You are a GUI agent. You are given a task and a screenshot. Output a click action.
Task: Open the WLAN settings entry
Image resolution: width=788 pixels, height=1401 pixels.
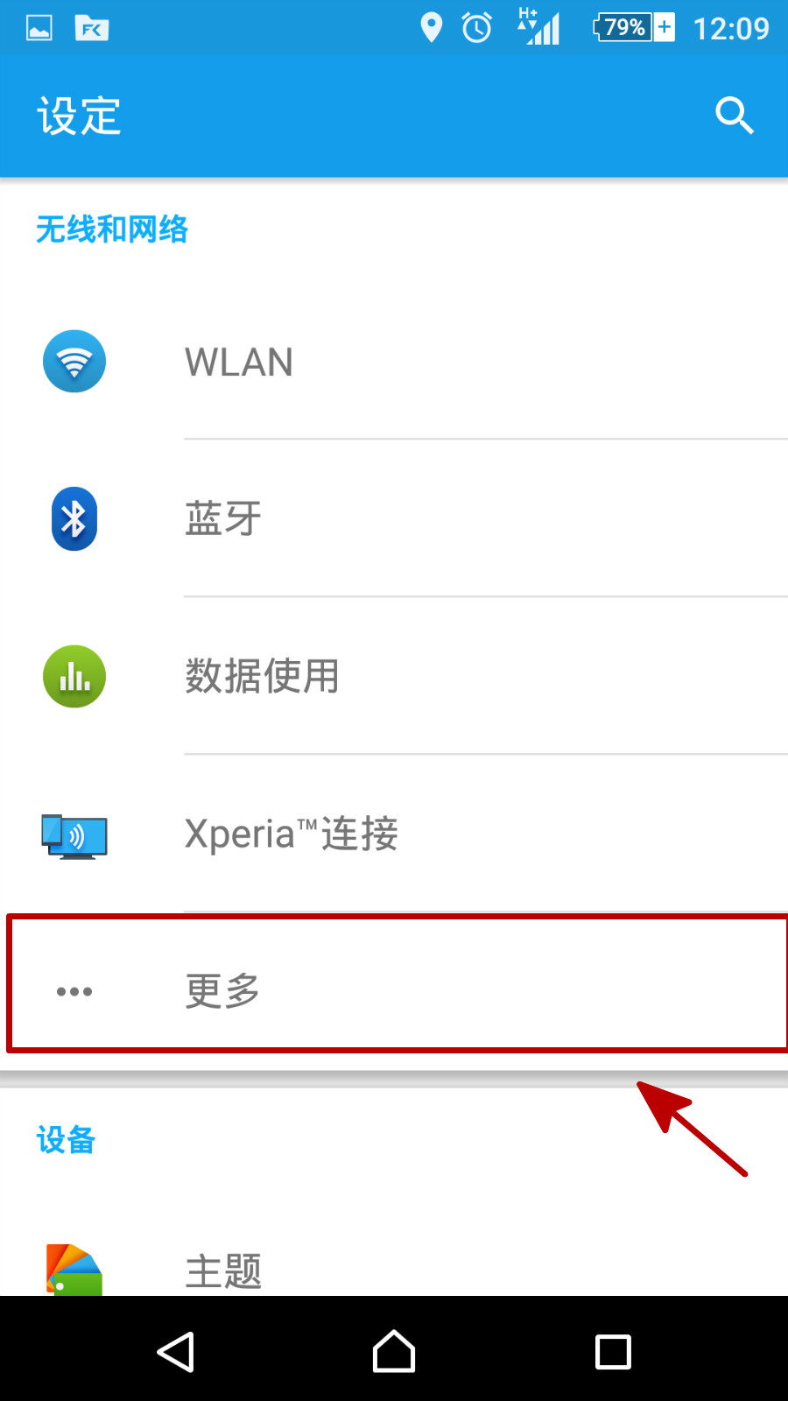[394, 362]
